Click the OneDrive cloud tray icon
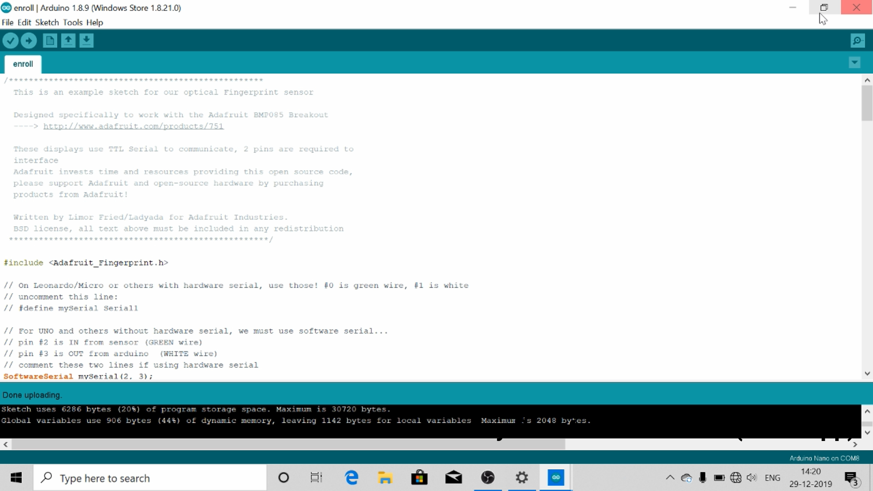The image size is (873, 491). (687, 478)
